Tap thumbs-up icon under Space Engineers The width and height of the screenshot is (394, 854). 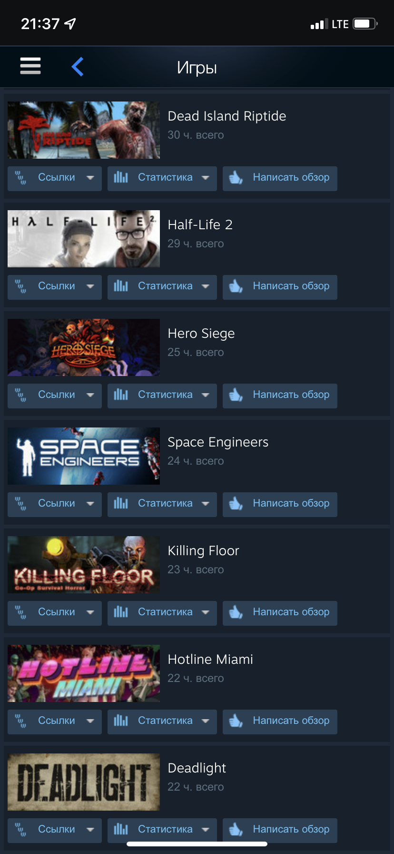point(236,504)
